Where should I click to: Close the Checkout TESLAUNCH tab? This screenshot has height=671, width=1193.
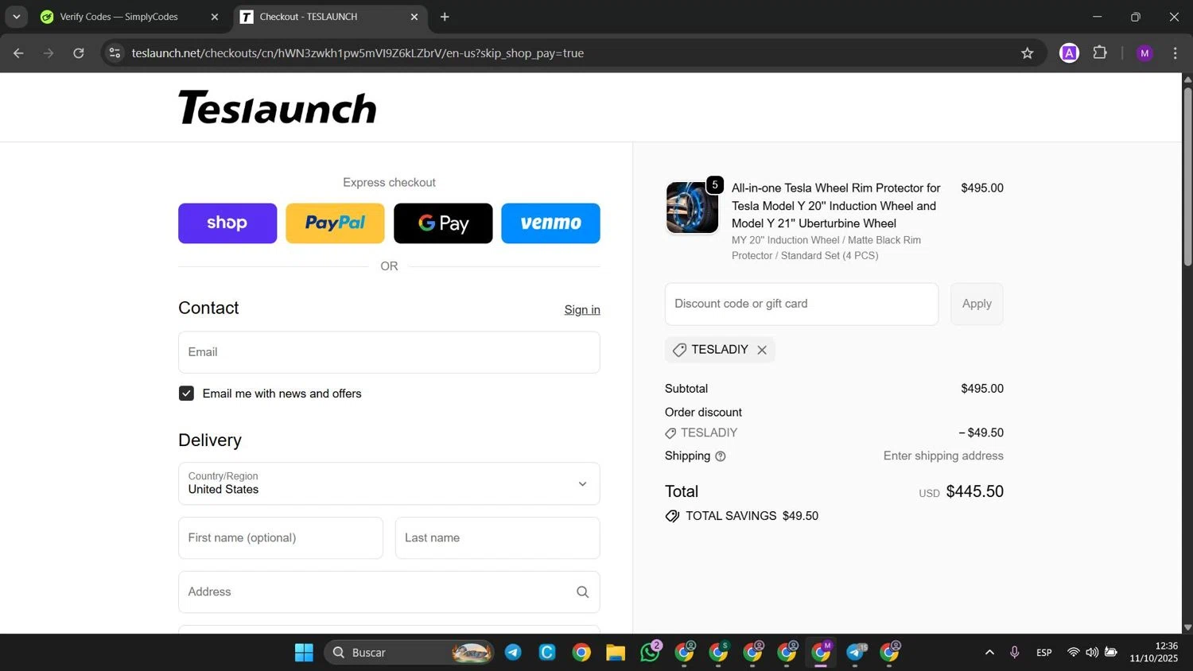pos(414,17)
